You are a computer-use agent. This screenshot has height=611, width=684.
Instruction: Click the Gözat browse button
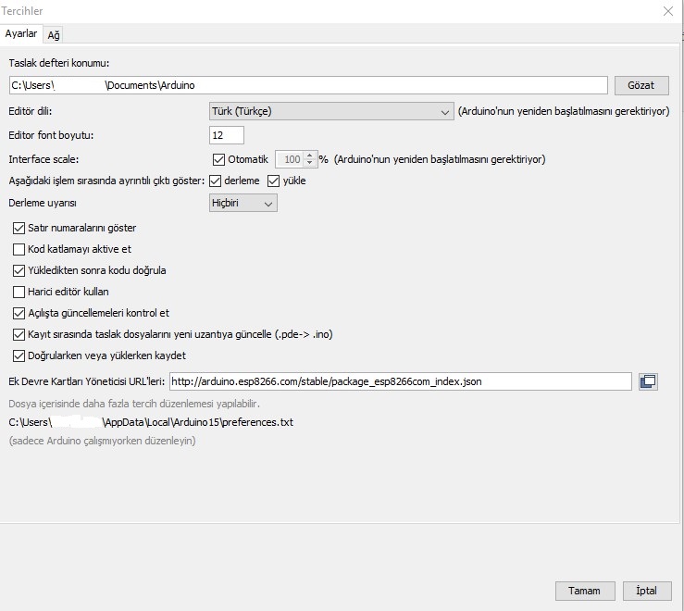point(641,85)
